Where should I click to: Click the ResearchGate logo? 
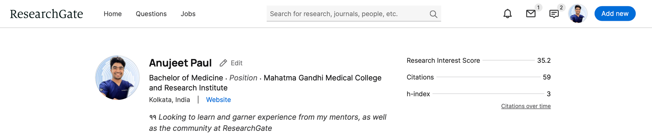(x=46, y=14)
